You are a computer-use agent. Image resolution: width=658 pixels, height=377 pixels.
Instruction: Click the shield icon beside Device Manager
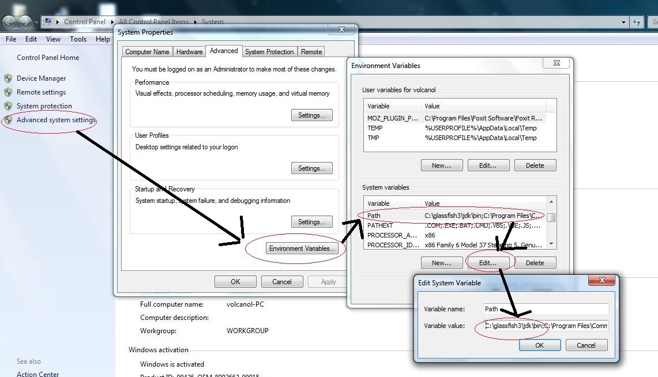(x=8, y=78)
